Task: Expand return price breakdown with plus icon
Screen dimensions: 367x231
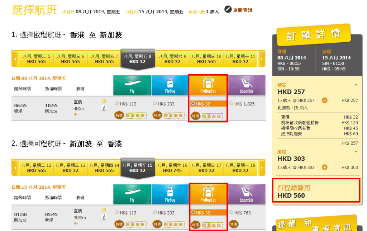Action: [x=325, y=167]
